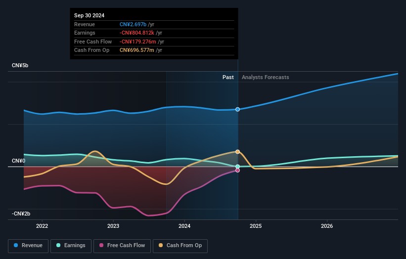The image size is (406, 259).
Task: Click the blue Revenue data point marker
Action: (x=237, y=109)
